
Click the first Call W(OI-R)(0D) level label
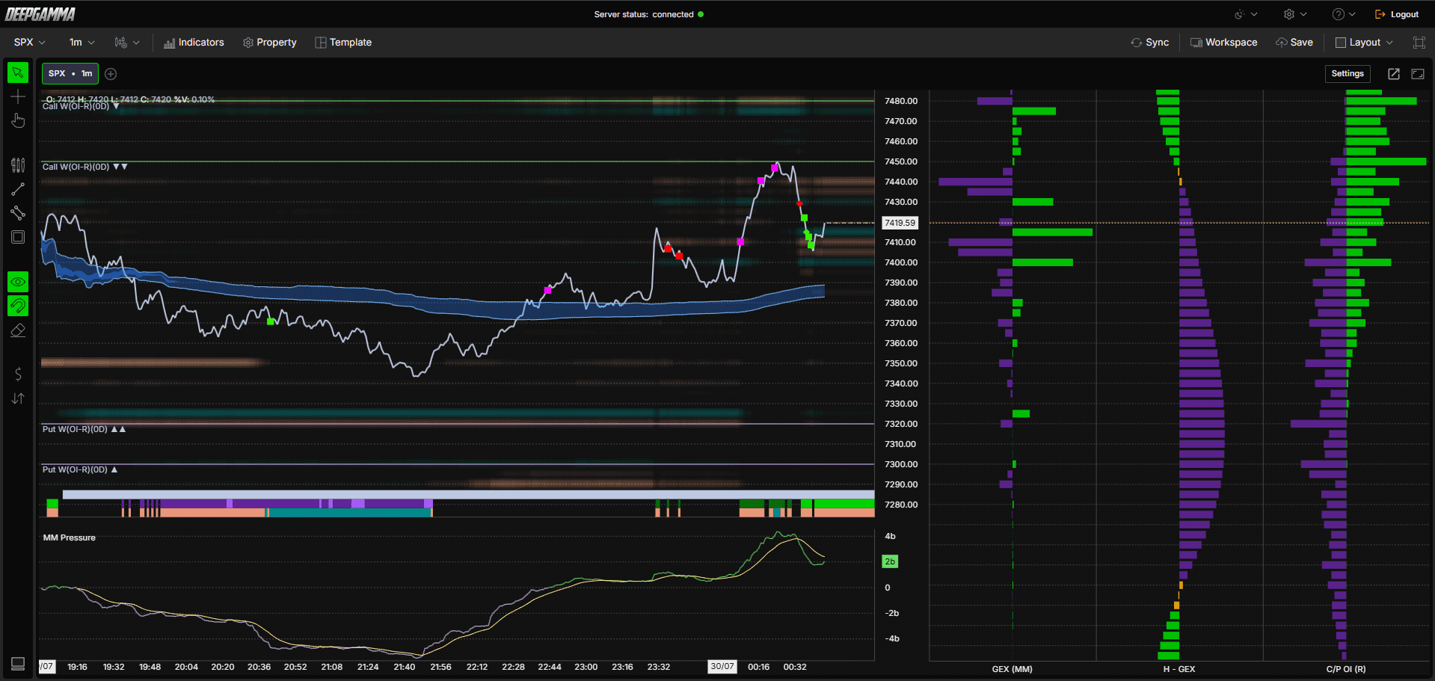[x=81, y=106]
